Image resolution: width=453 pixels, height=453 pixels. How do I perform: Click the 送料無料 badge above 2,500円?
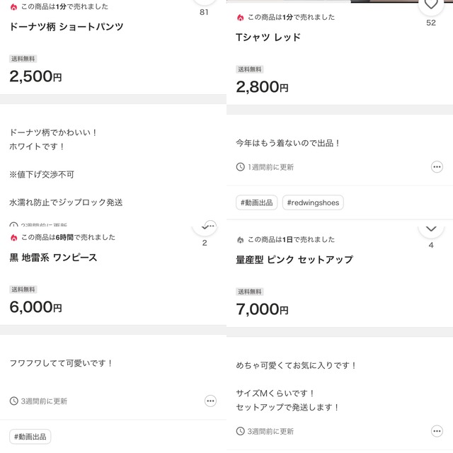(x=23, y=59)
